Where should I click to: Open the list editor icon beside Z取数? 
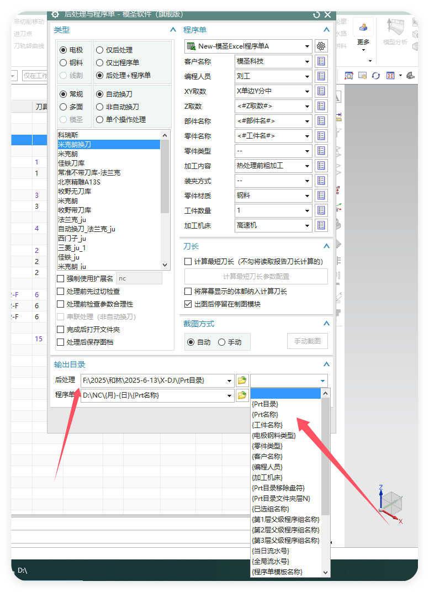321,106
